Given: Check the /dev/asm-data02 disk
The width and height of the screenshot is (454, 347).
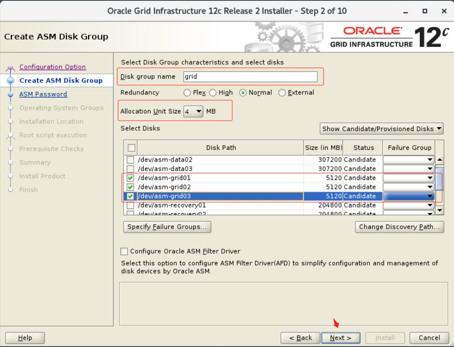Looking at the screenshot, I should [x=130, y=159].
